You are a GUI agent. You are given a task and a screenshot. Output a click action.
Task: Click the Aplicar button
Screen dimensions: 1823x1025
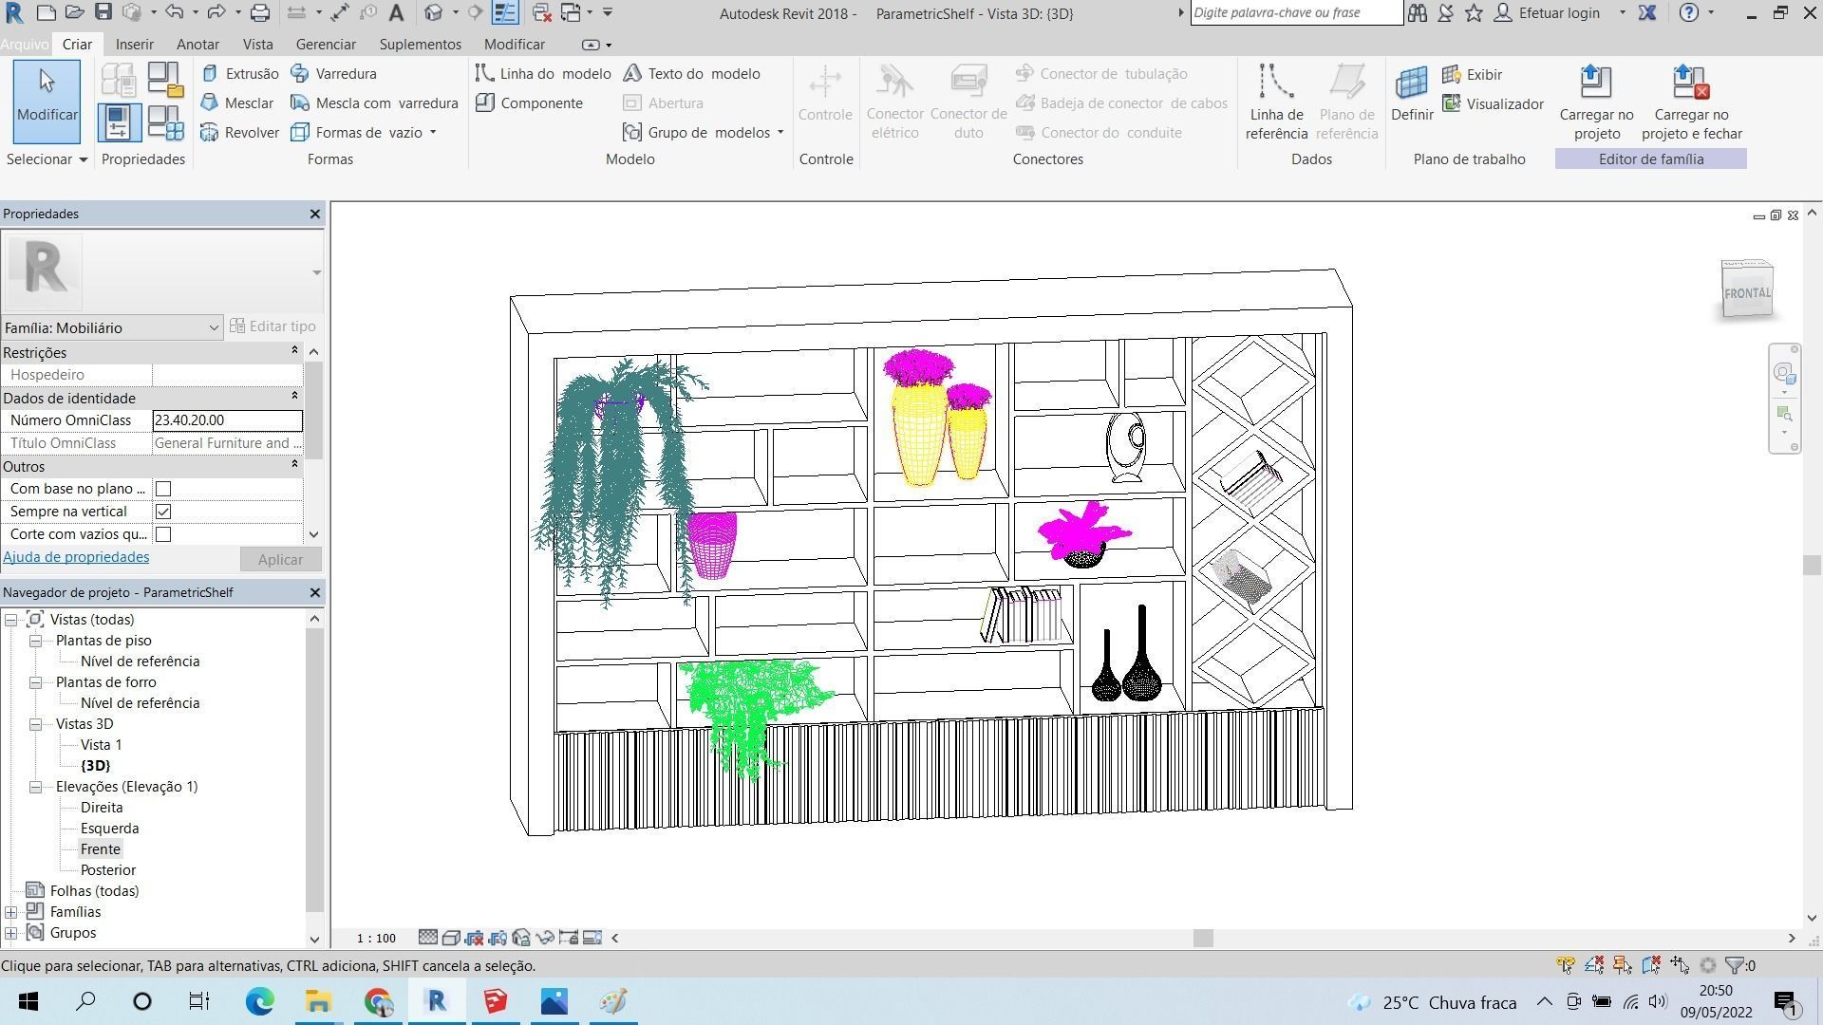280,560
